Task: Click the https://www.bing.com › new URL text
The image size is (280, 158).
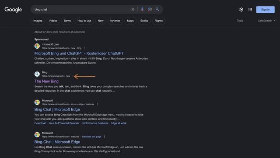Action: 56,76
